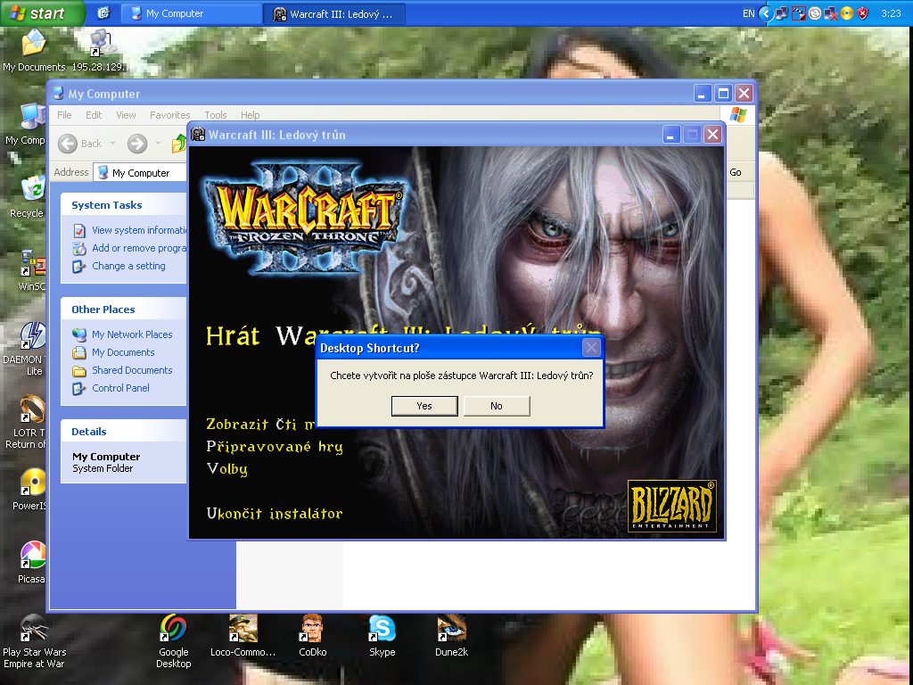Image resolution: width=913 pixels, height=685 pixels.
Task: Open Edit menu in My Computer
Action: coord(93,115)
